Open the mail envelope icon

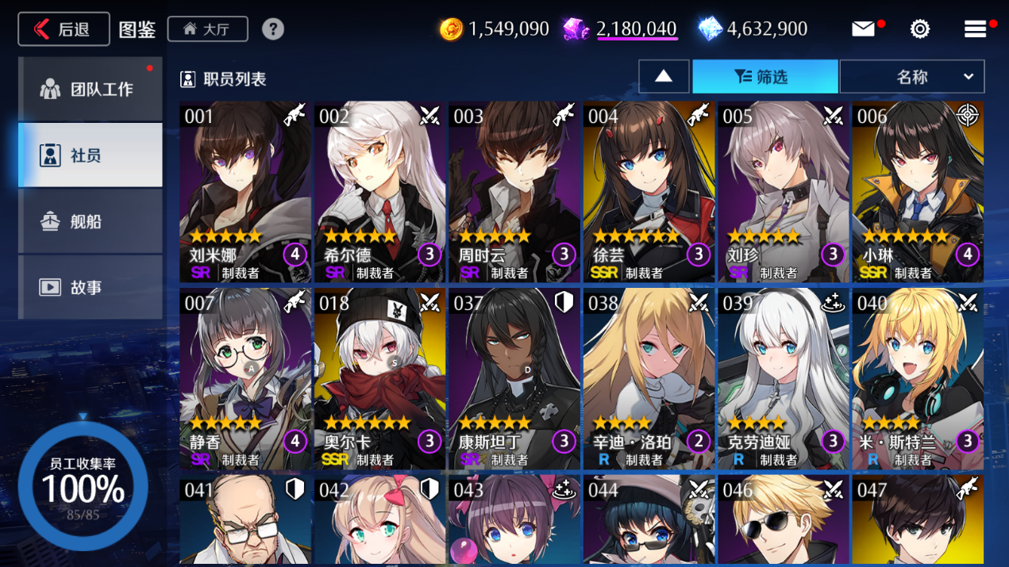point(863,29)
